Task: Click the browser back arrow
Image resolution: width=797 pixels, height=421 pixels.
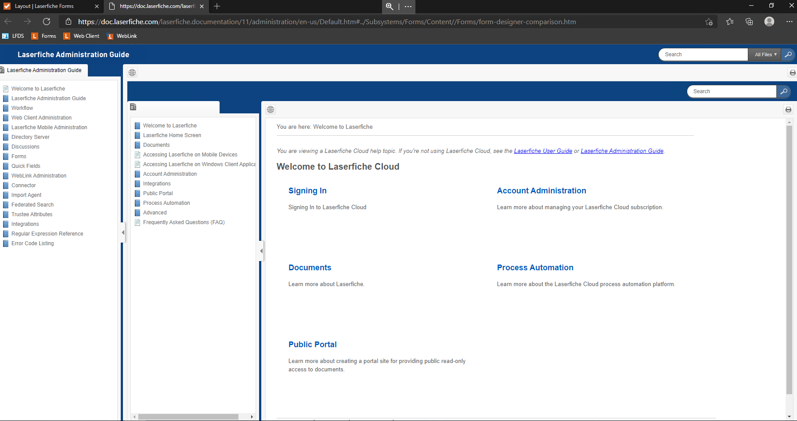Action: tap(8, 22)
